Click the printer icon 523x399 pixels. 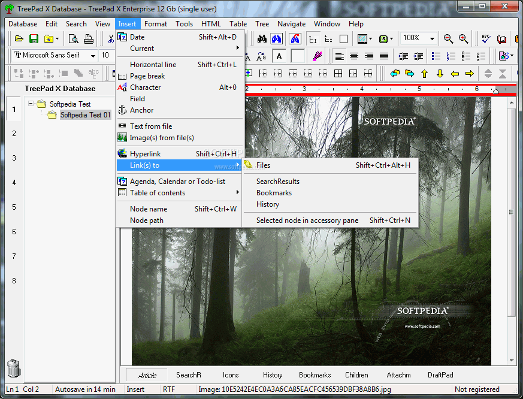click(x=89, y=39)
